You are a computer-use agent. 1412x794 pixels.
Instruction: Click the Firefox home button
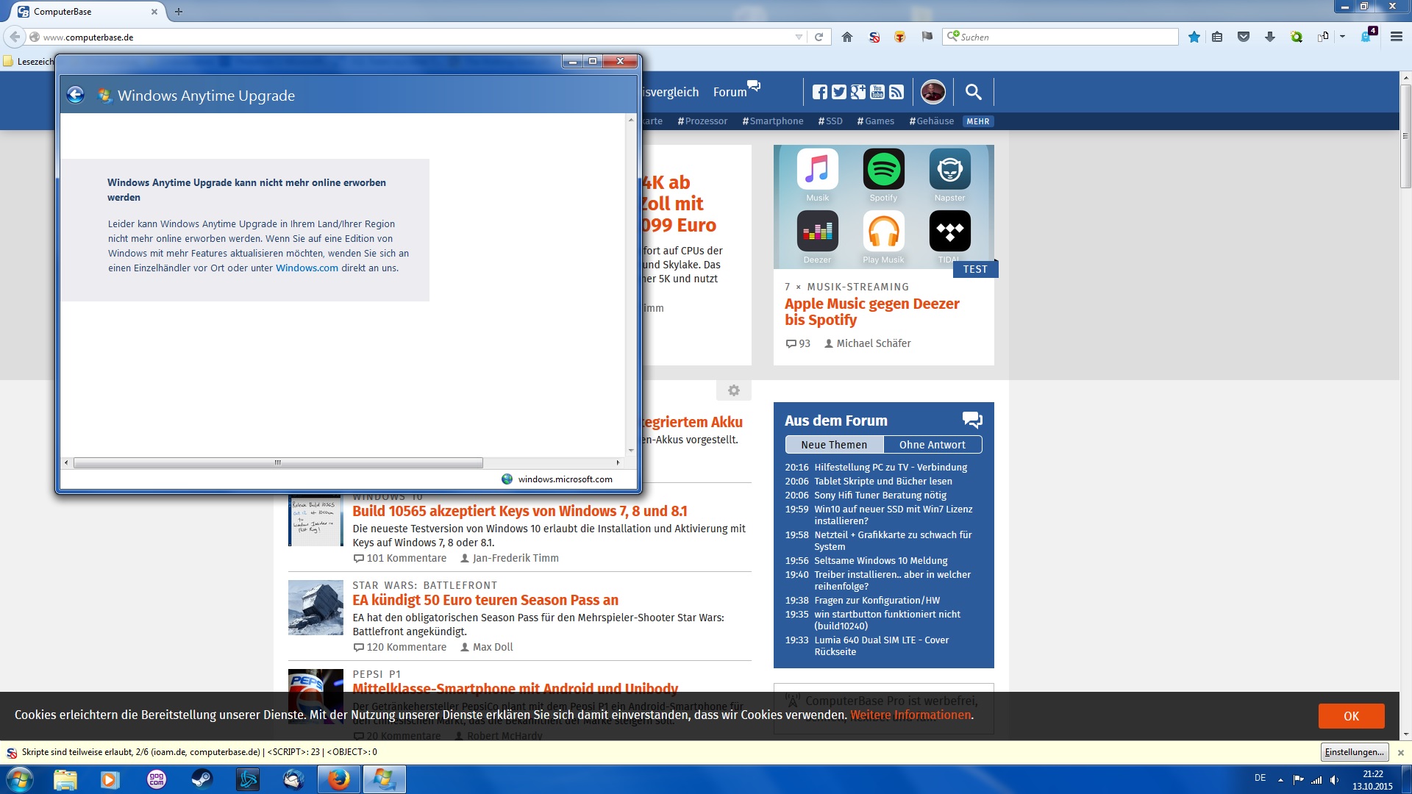click(x=847, y=37)
